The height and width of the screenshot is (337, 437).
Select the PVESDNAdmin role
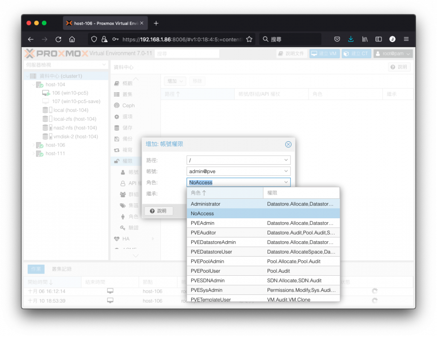pos(263,280)
